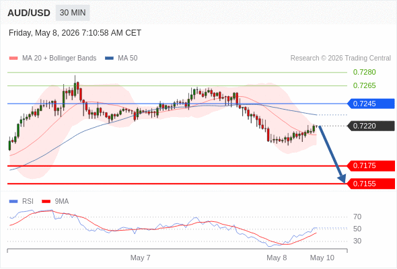Toggle the MA 20 + Bollinger Bands legend label
Screen dimensions: 397x269
pos(59,59)
